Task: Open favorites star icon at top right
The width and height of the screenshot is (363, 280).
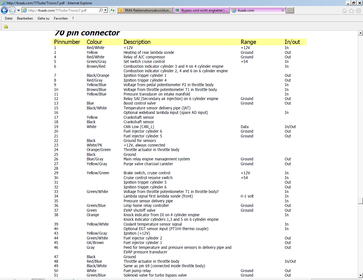Action: click(x=352, y=11)
